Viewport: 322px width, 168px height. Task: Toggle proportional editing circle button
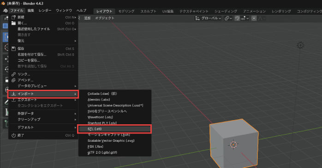coord(254,18)
